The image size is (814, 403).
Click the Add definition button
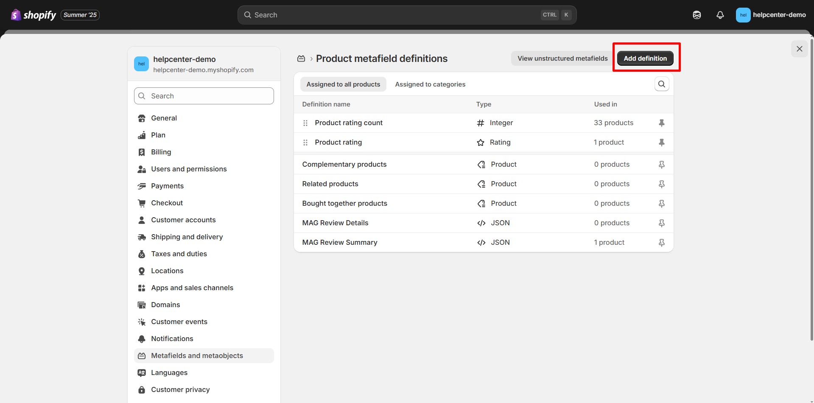pos(645,58)
